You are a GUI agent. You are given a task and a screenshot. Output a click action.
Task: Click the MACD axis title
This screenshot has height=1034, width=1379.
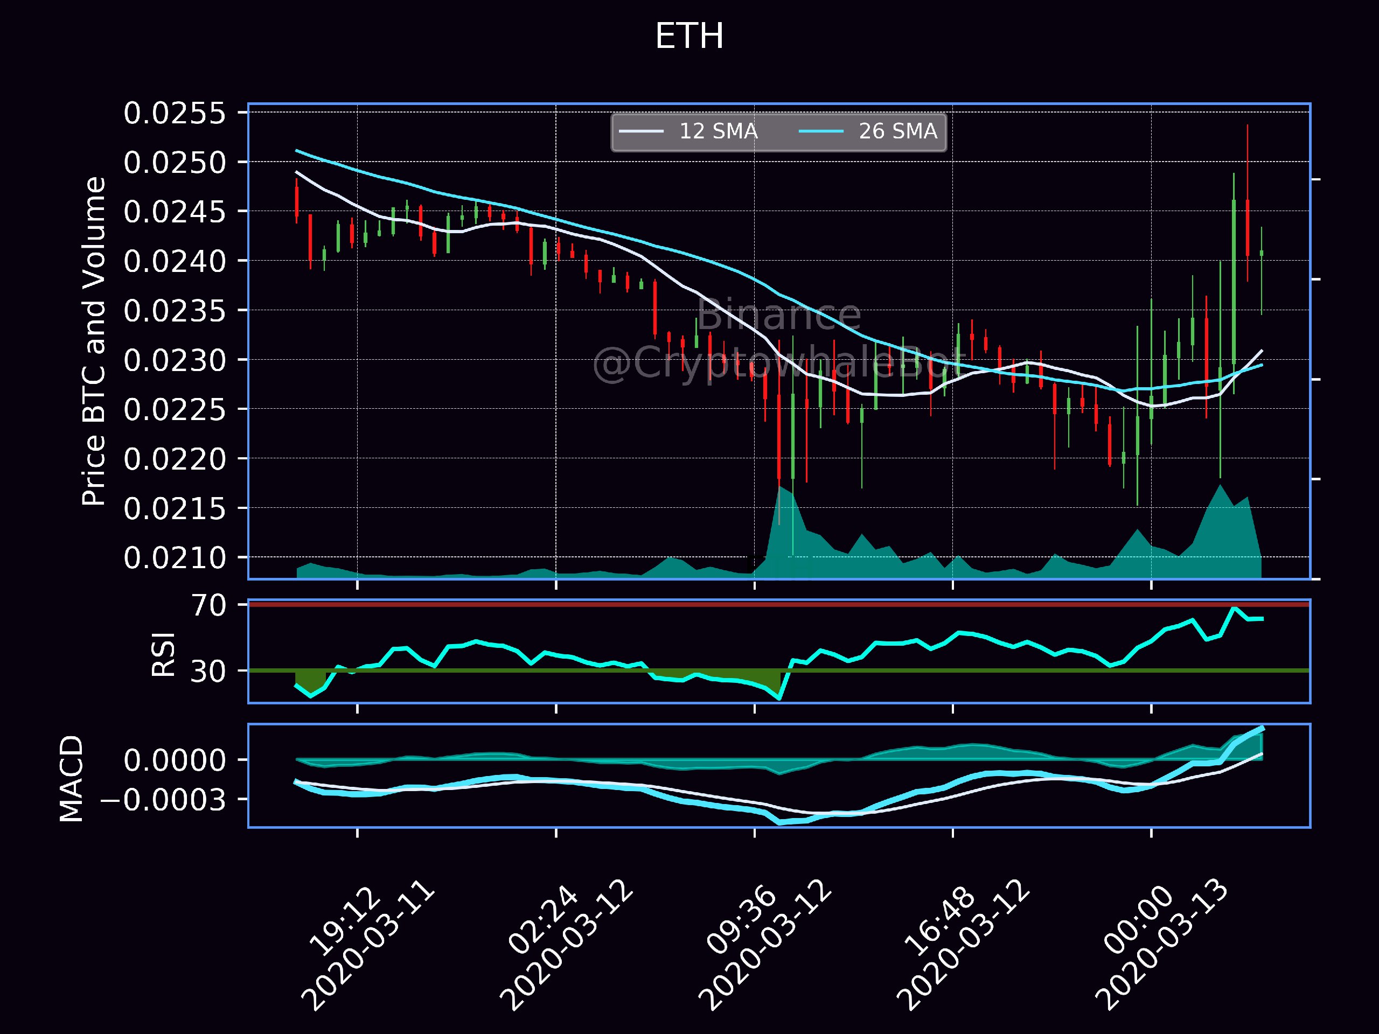point(71,778)
